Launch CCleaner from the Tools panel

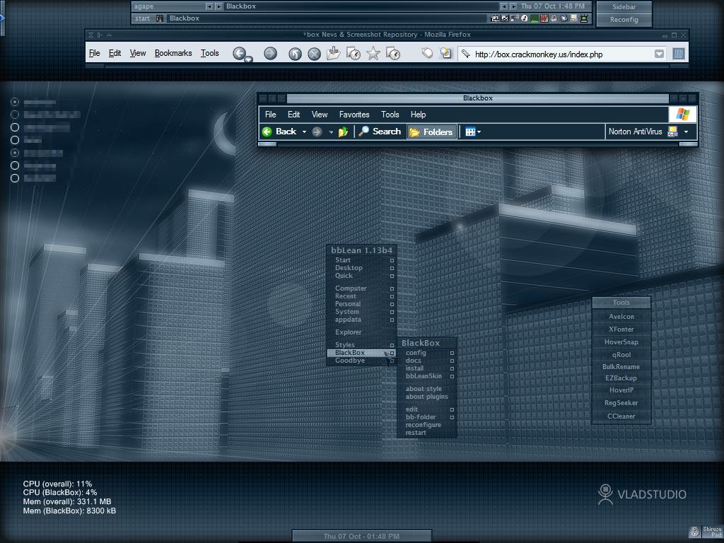(x=621, y=416)
